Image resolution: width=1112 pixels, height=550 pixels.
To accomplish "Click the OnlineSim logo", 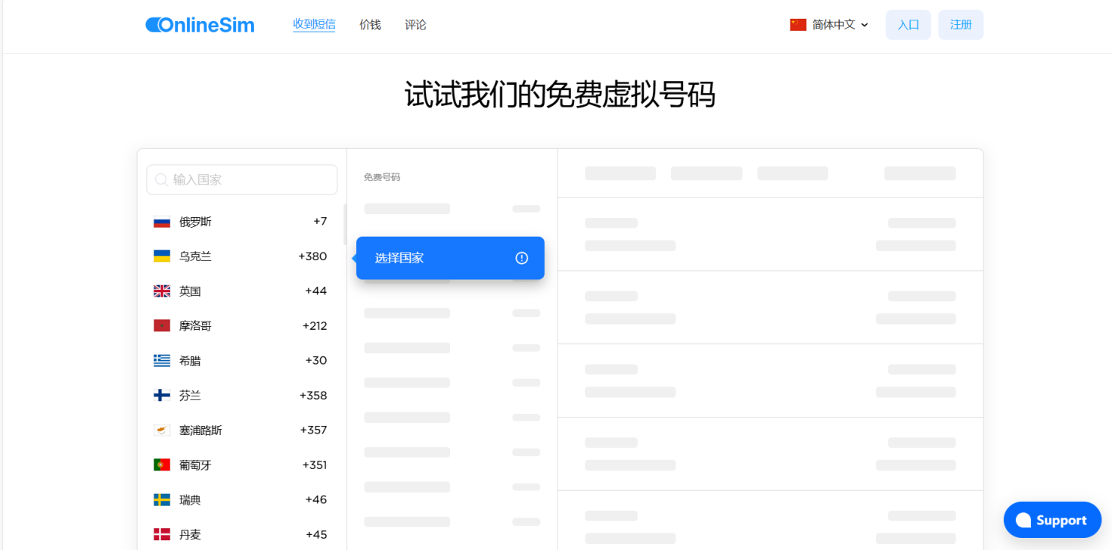I will 200,25.
